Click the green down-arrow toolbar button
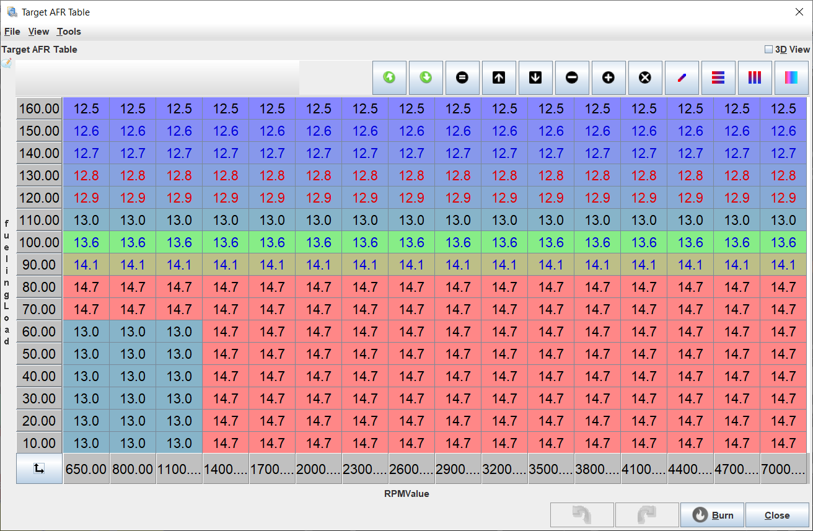813x531 pixels. tap(426, 77)
